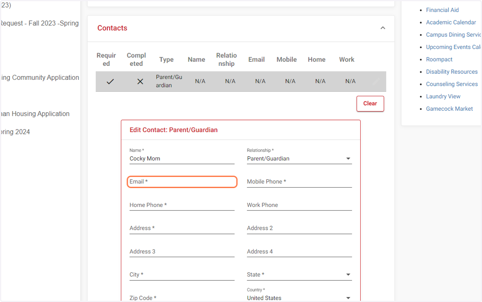This screenshot has height=302, width=482.
Task: Open the Disability Resources link
Action: point(452,72)
